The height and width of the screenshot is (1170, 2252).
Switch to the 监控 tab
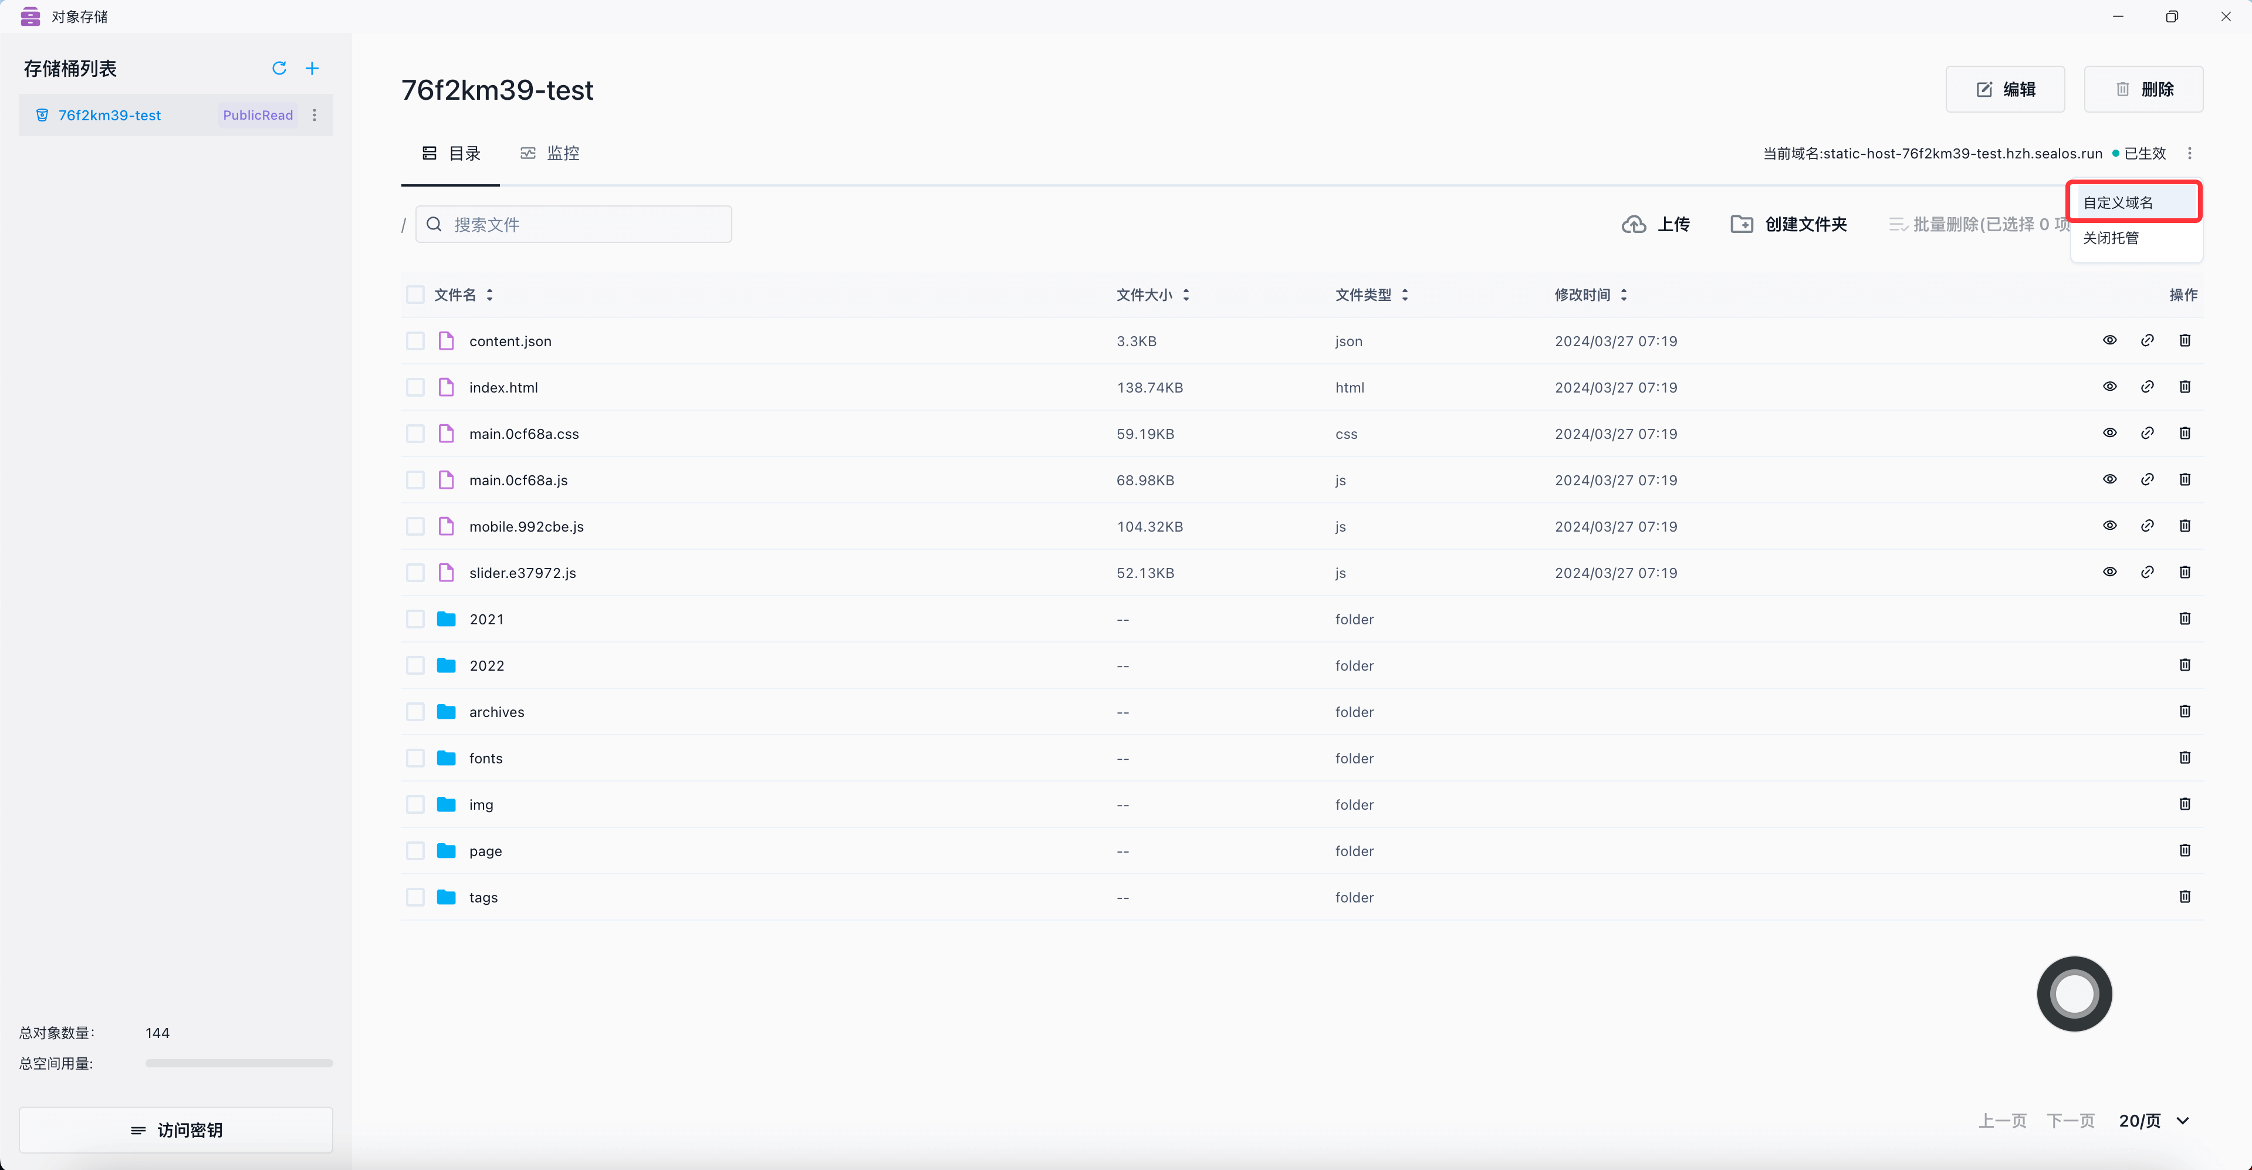(x=550, y=153)
